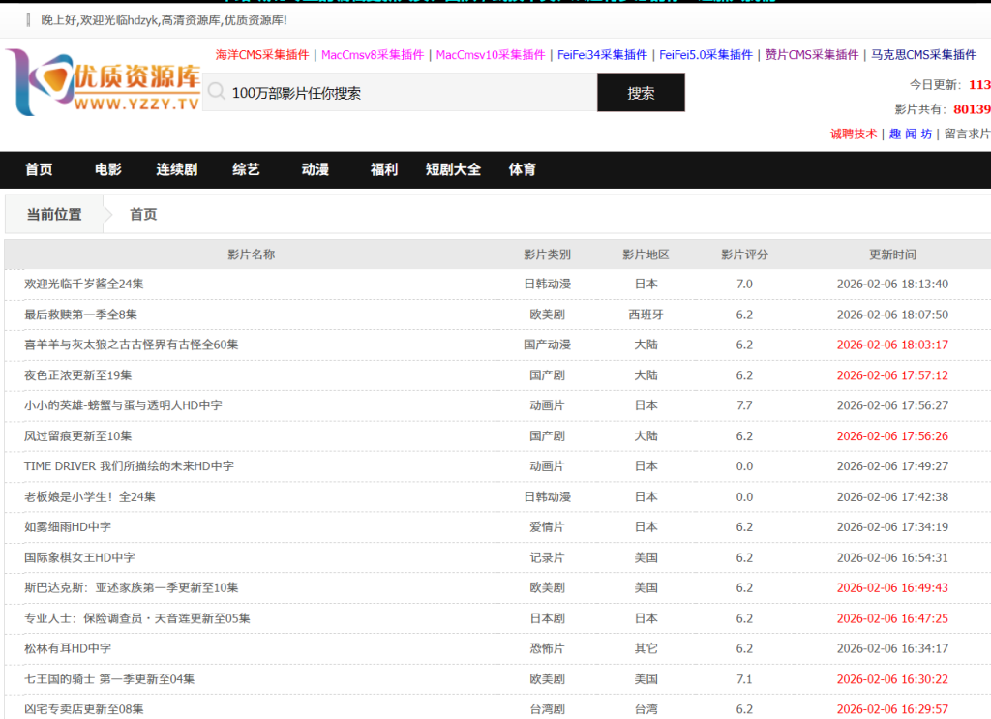Open the 连续剧 navigation menu

[176, 169]
